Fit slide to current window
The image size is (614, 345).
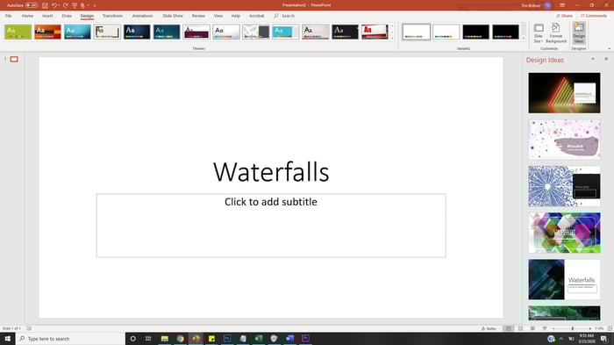(x=610, y=328)
